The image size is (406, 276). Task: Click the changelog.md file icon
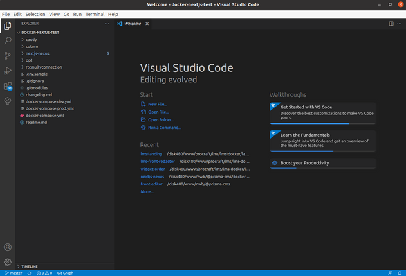(x=23, y=95)
